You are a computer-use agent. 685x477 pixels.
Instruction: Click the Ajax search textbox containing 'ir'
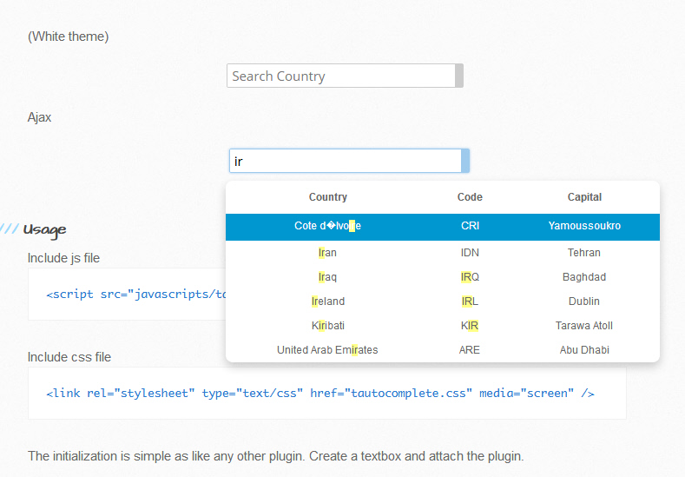tap(344, 162)
